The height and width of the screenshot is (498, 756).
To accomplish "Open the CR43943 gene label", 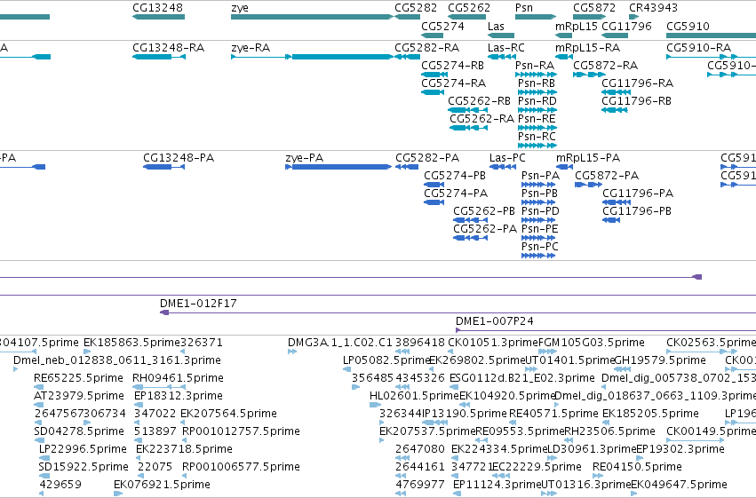I will point(653,8).
